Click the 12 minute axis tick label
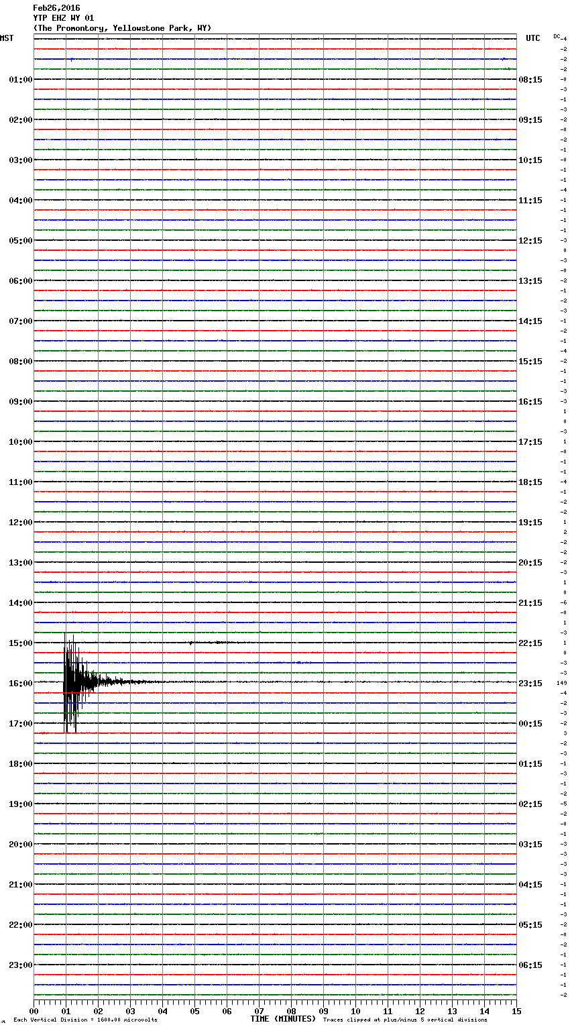 (420, 1011)
